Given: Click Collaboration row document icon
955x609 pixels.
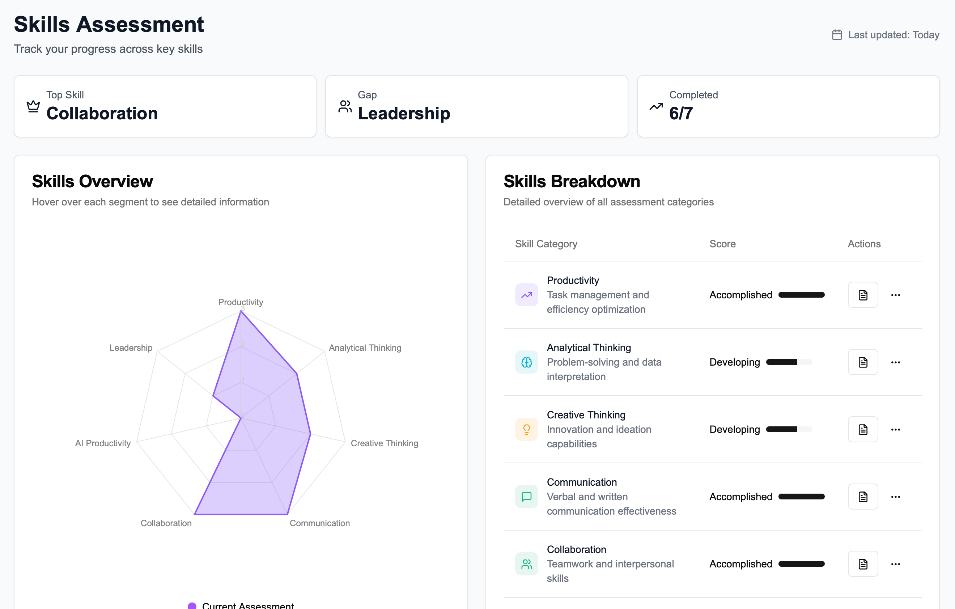Looking at the screenshot, I should (x=863, y=564).
